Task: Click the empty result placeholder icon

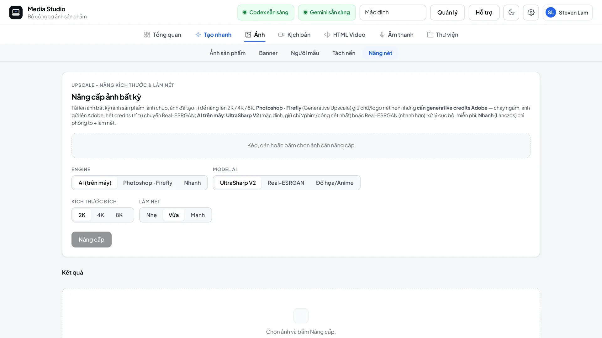Action: pyautogui.click(x=301, y=316)
